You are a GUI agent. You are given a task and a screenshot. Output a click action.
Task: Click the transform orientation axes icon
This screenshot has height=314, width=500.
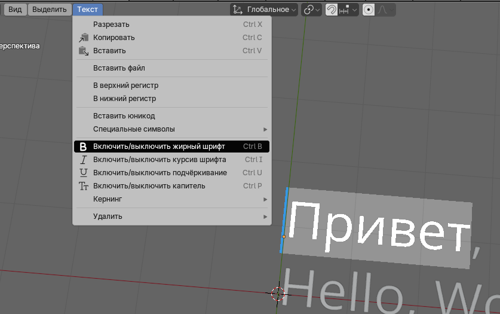coord(238,10)
